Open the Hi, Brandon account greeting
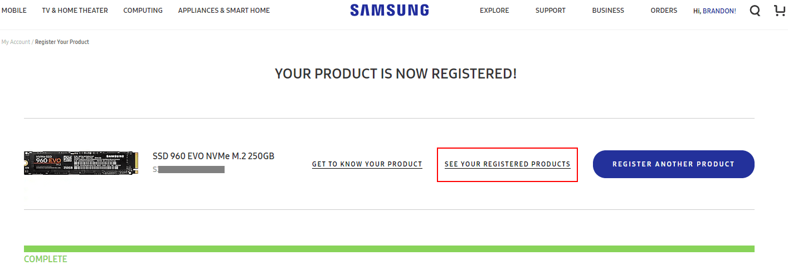Viewport: 788px width, 265px height. coord(714,11)
